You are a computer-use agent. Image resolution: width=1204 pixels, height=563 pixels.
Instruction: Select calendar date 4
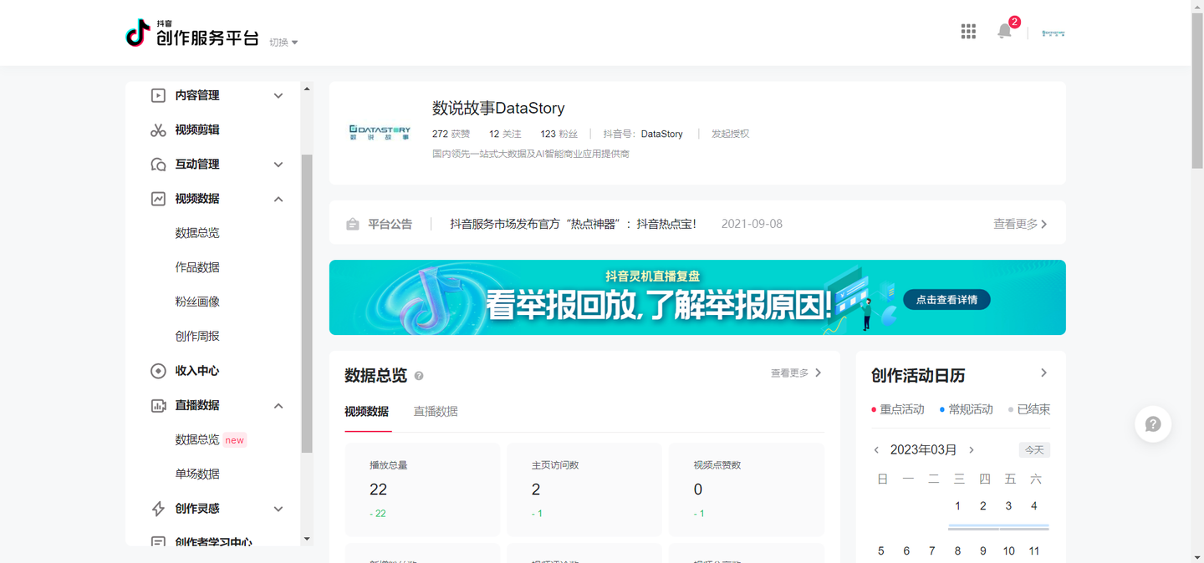tap(1034, 506)
